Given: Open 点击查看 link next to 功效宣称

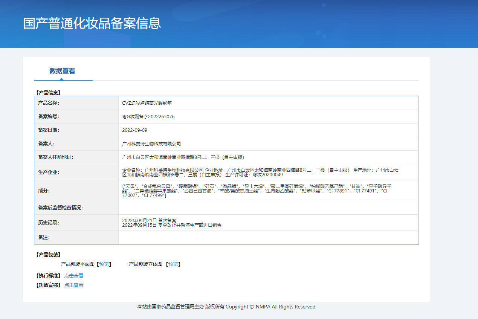Looking at the screenshot, I should (x=74, y=285).
